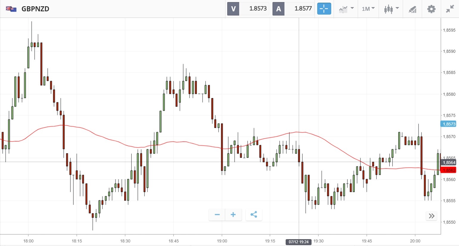The image size is (459, 246).
Task: Click the buy price 1.8577
Action: 303,9
